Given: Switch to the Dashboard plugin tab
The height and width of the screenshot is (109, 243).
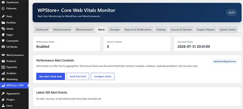Looking at the screenshot, I should (x=42, y=30).
